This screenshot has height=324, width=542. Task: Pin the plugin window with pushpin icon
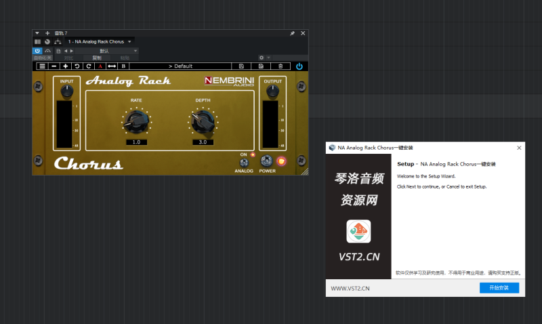[292, 33]
